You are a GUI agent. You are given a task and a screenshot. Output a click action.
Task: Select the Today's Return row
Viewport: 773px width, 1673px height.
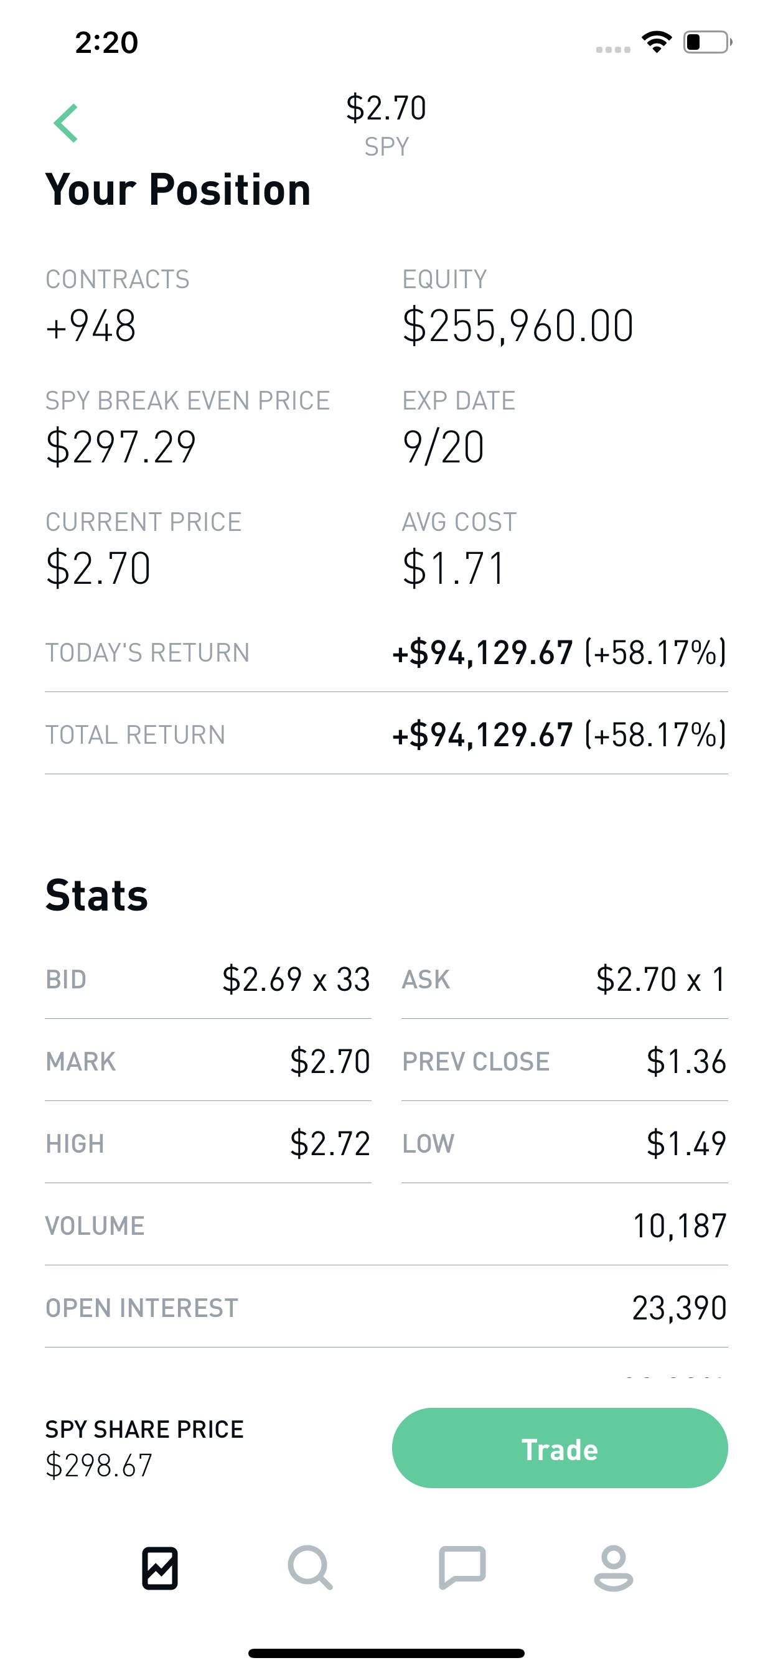(x=386, y=653)
